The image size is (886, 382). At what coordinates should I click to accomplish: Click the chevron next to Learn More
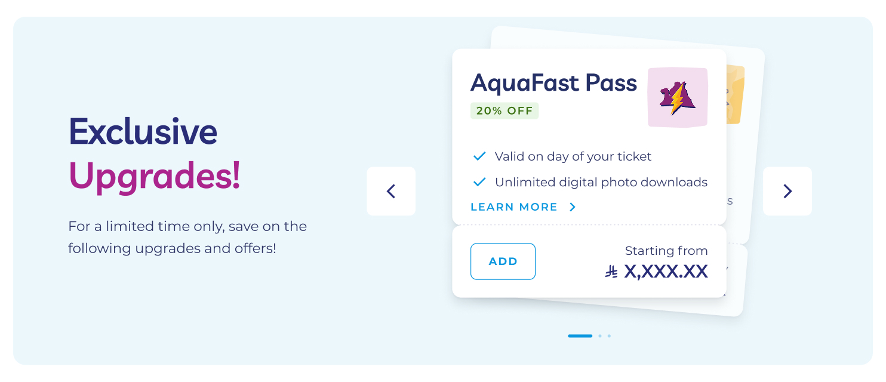573,207
